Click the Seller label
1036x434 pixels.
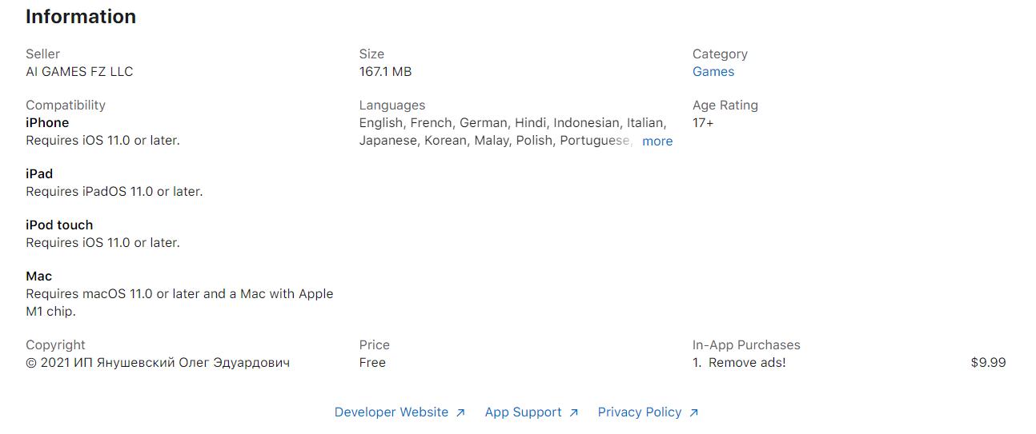42,54
